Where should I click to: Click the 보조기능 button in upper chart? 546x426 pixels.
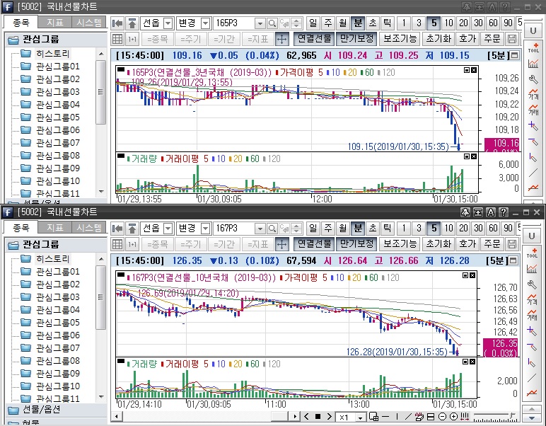[x=400, y=39]
